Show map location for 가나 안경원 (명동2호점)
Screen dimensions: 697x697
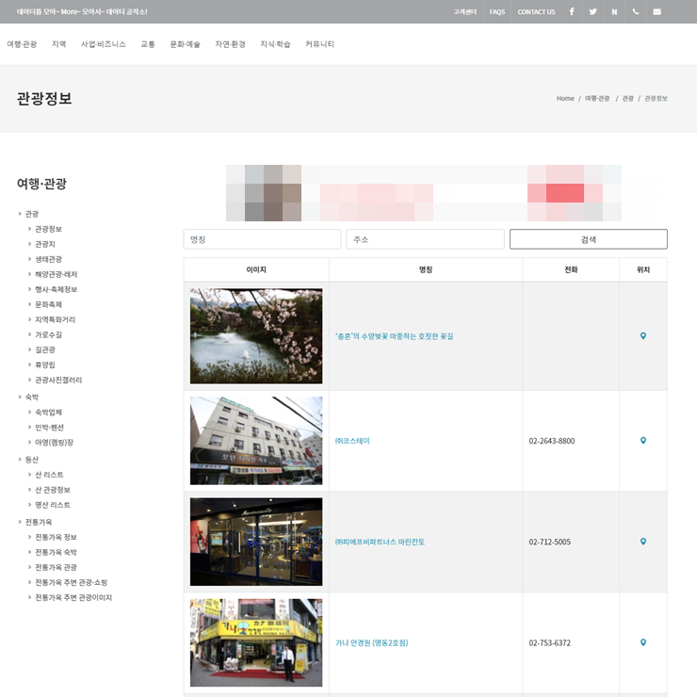pyautogui.click(x=642, y=642)
